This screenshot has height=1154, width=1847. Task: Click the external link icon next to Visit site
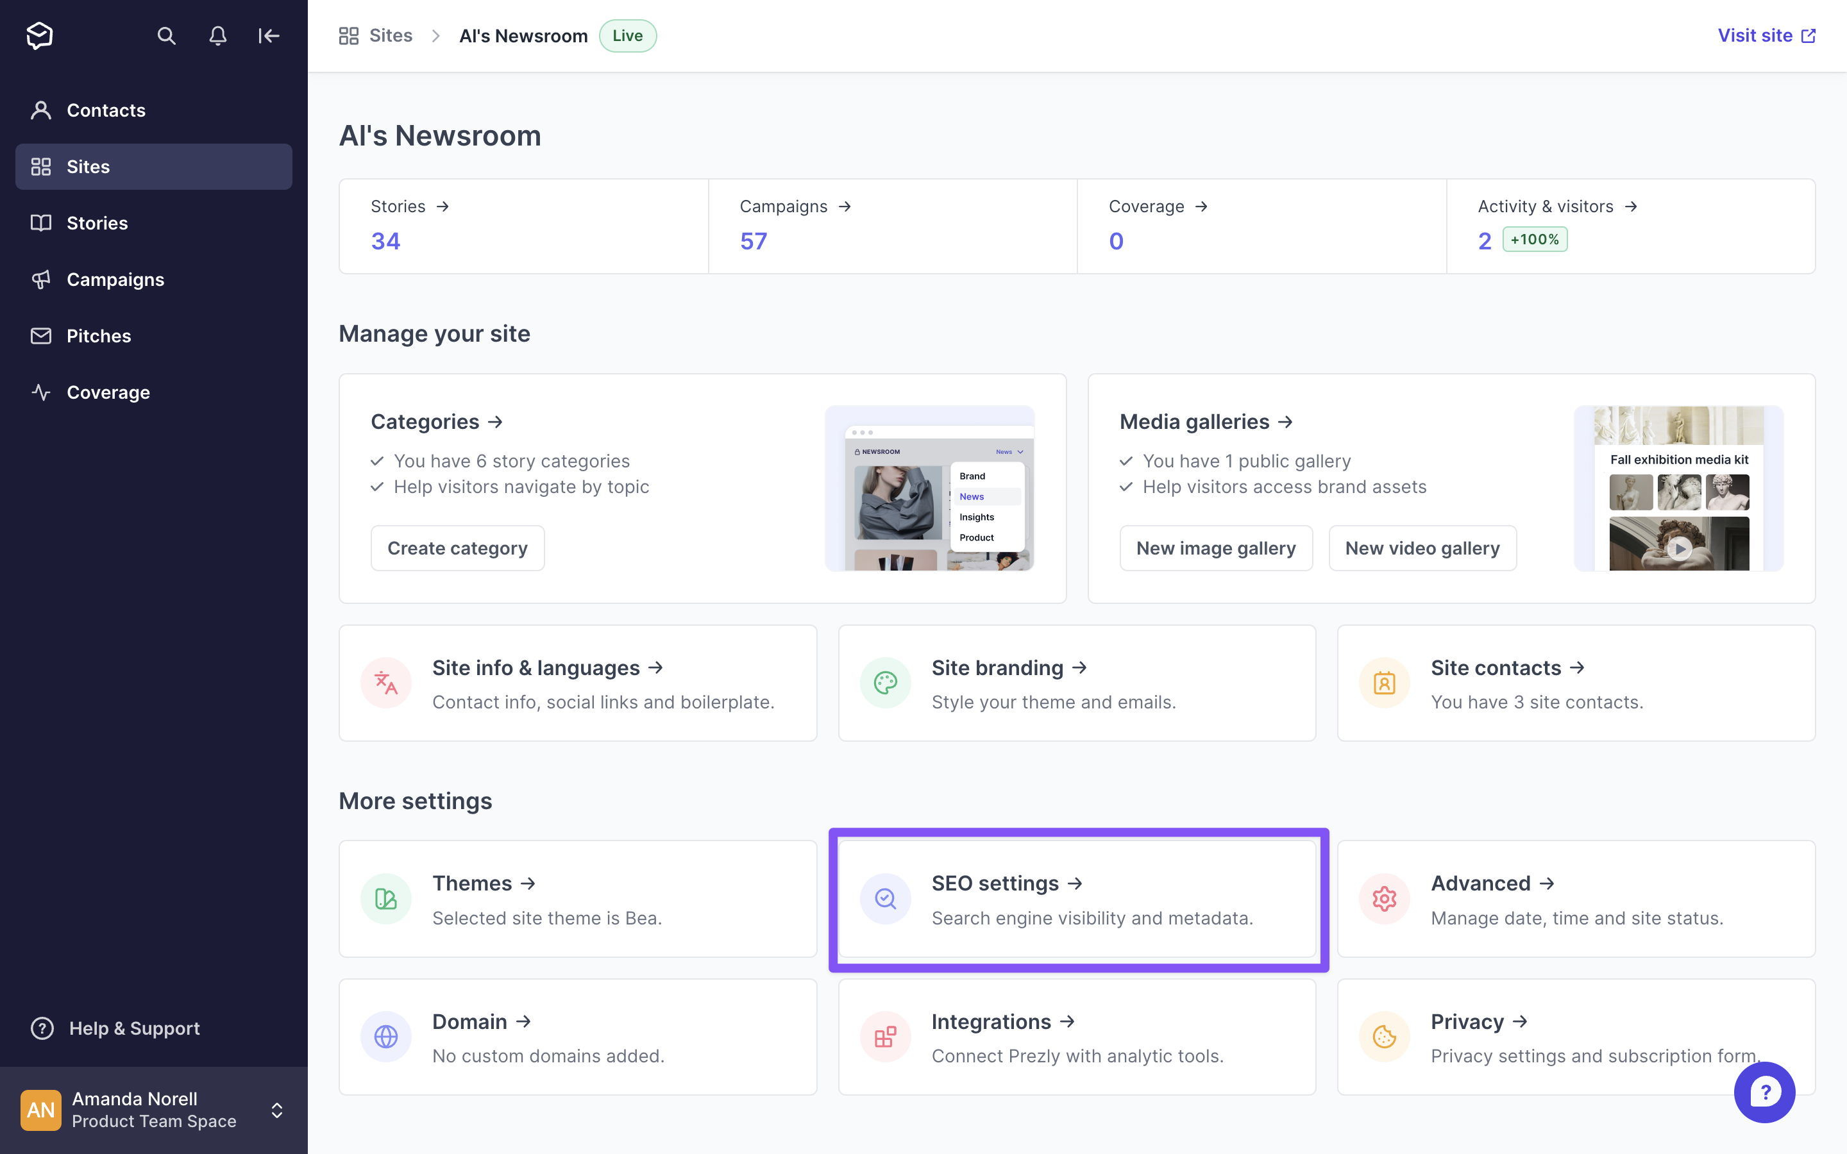pos(1808,36)
